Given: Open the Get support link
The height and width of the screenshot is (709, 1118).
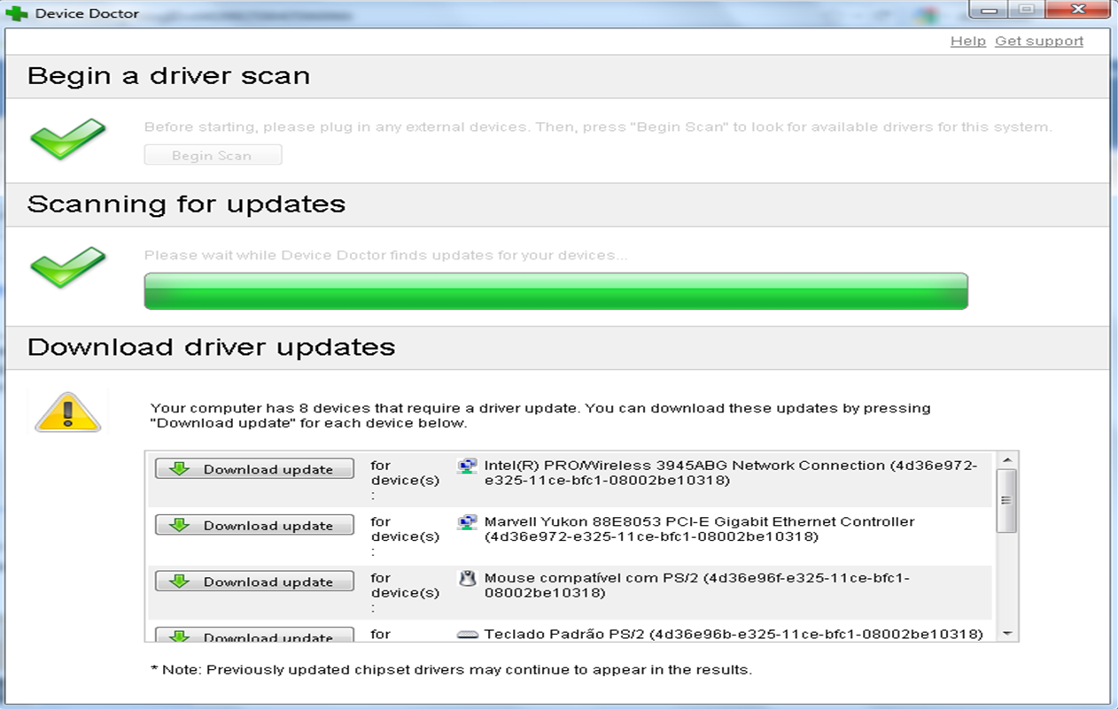Looking at the screenshot, I should click(x=1039, y=41).
